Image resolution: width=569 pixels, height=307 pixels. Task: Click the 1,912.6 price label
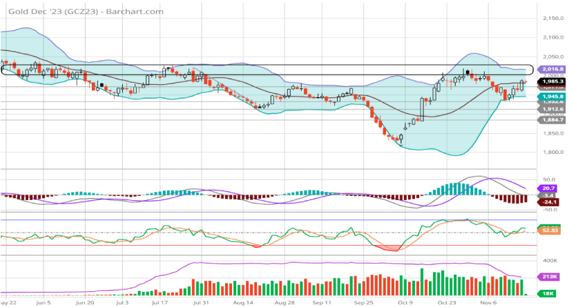553,109
